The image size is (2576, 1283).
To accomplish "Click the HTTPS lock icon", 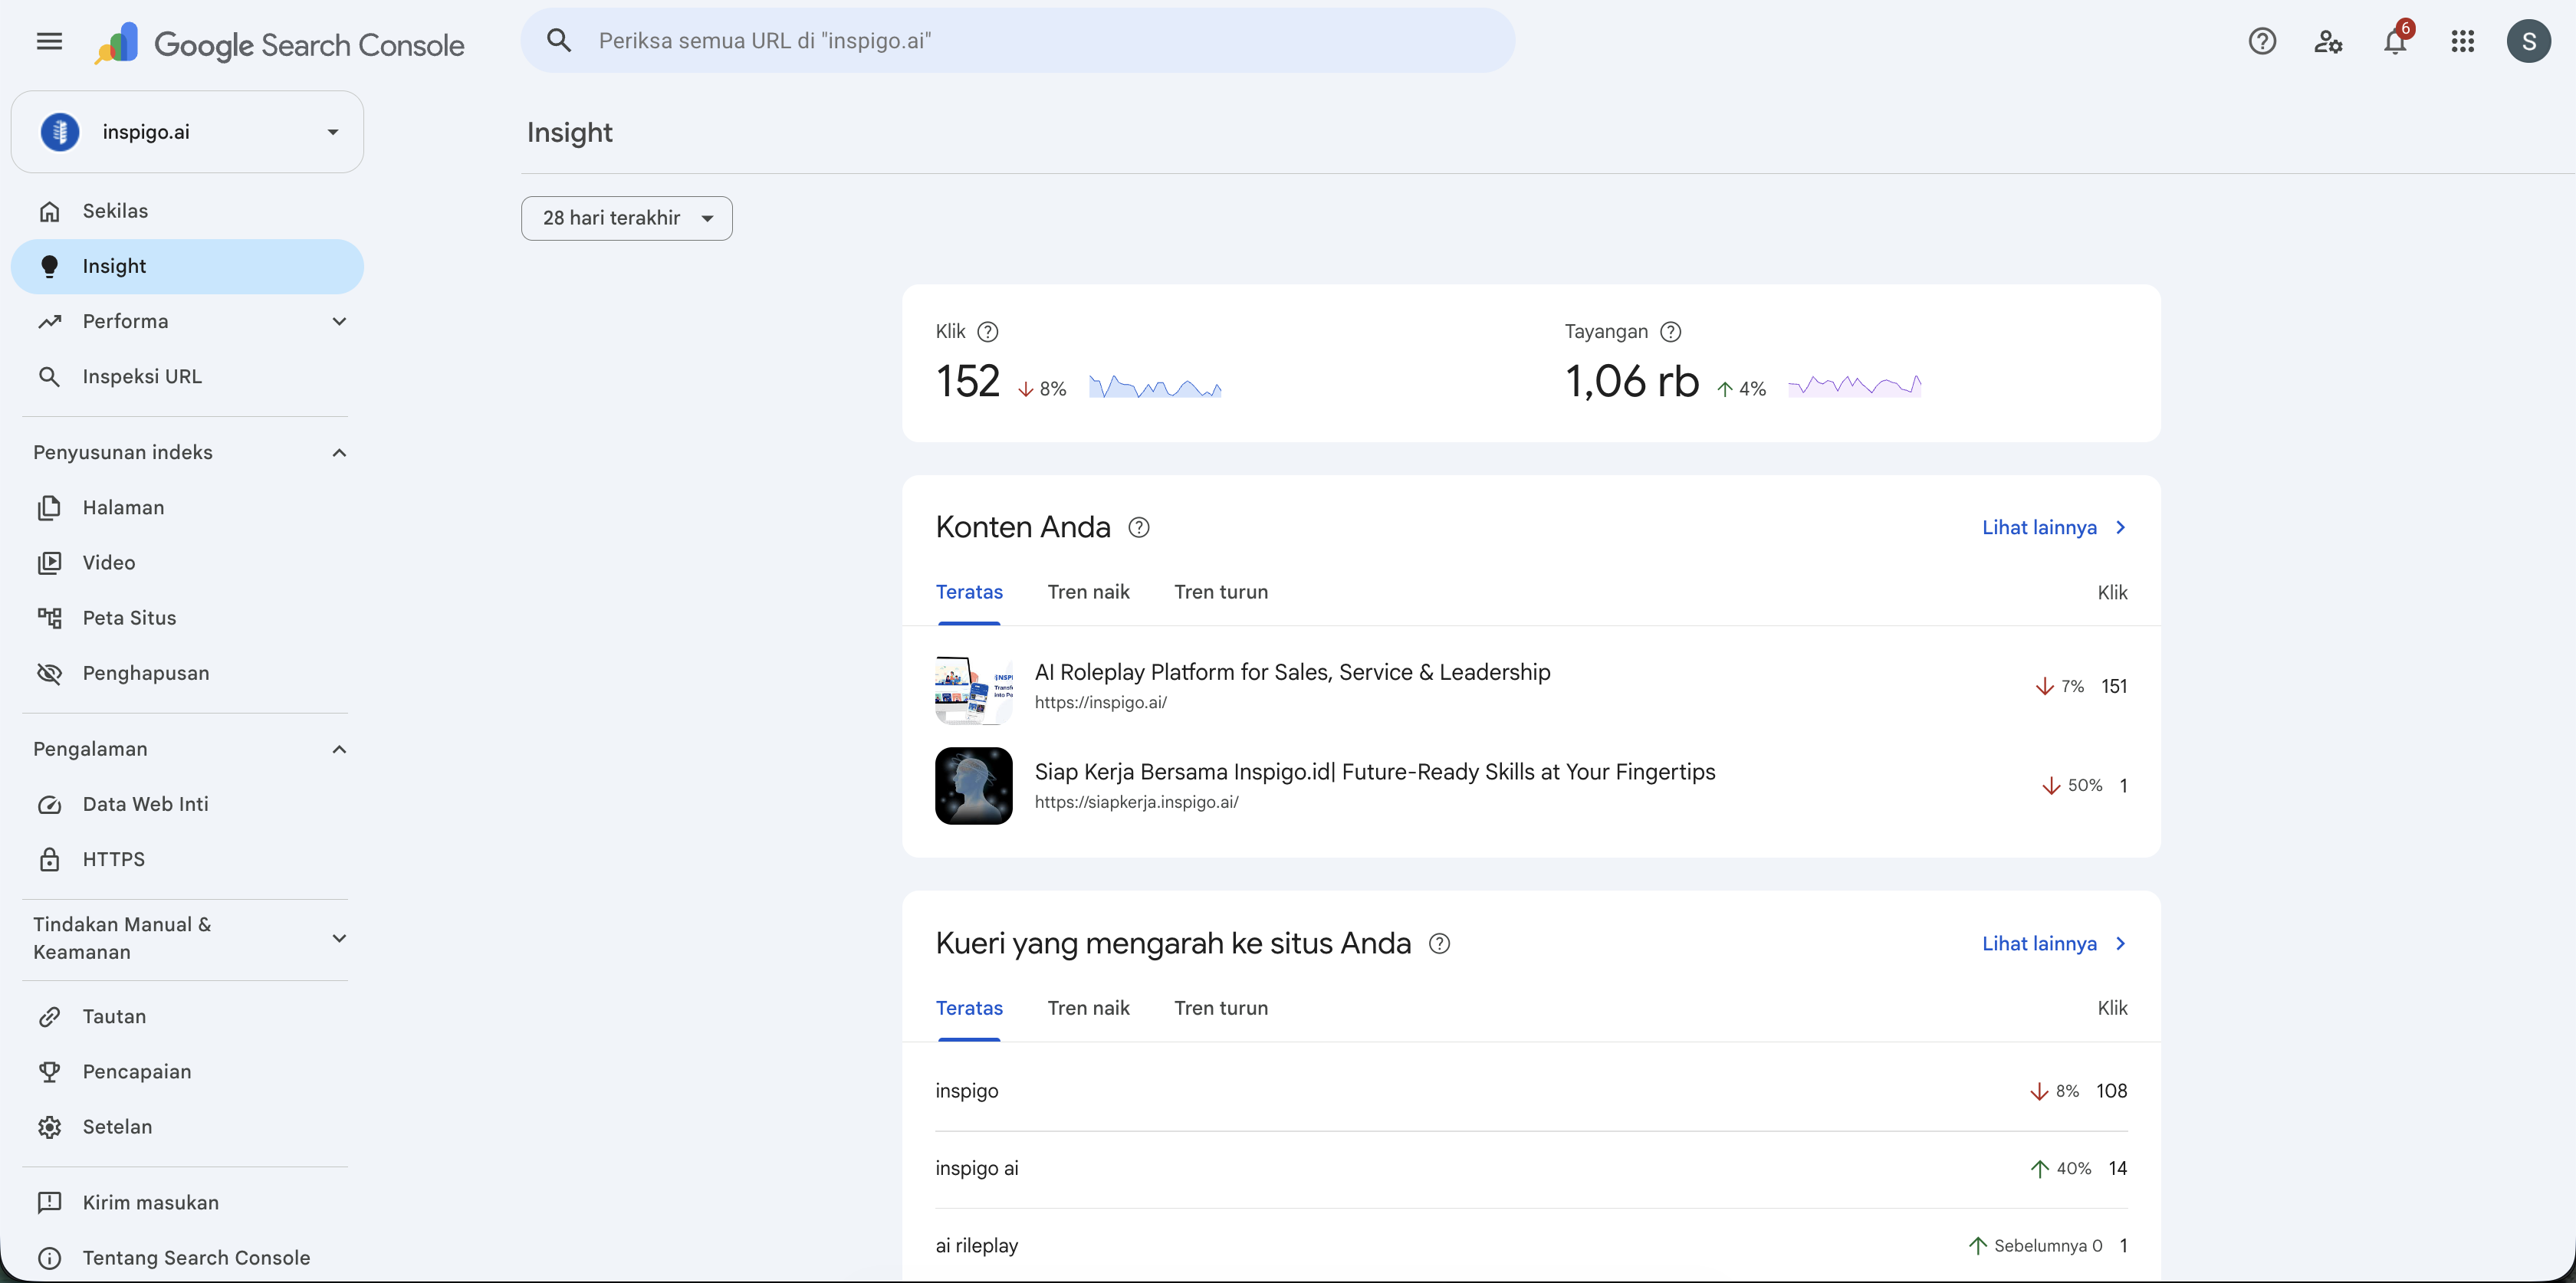I will pyautogui.click(x=49, y=859).
